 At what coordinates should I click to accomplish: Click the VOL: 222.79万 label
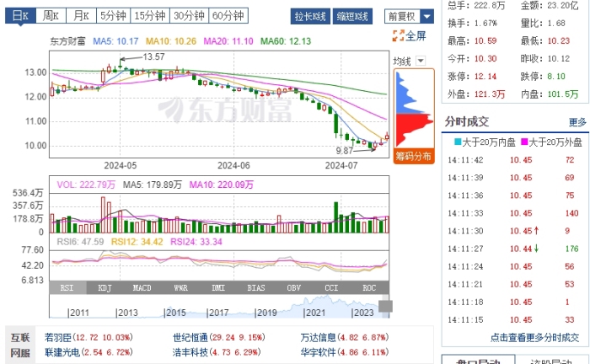pos(86,185)
